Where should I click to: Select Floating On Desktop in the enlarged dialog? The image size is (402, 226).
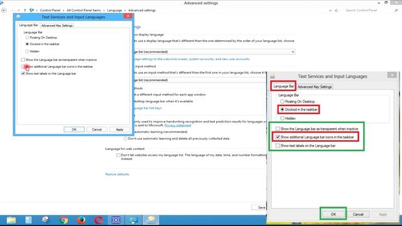(x=282, y=102)
